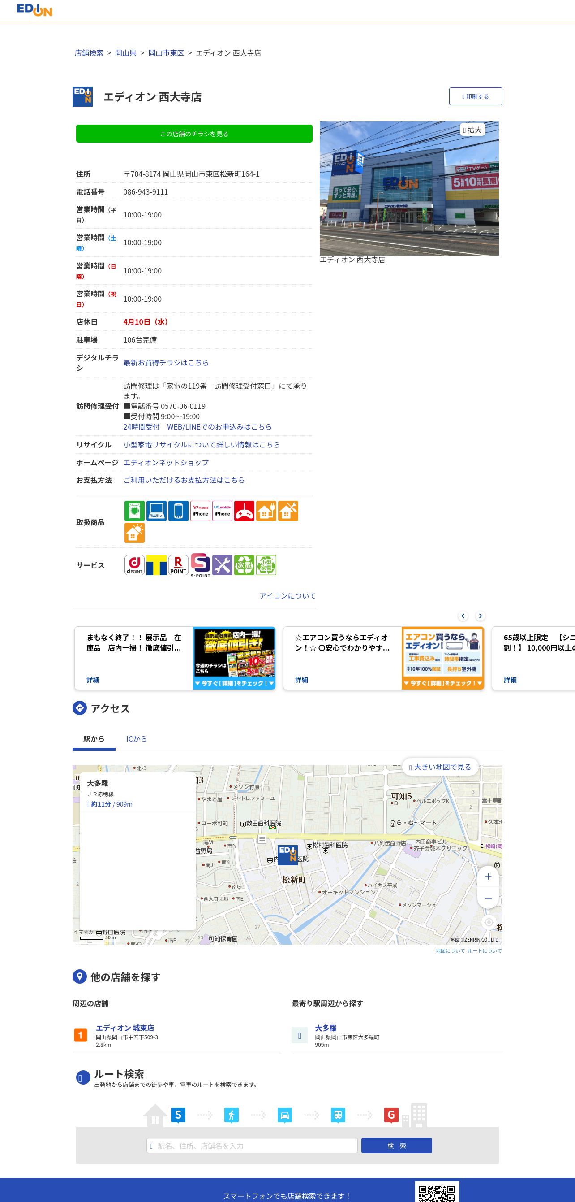Open 詳細 of エアコン campaign card
575x1202 pixels.
tap(301, 680)
